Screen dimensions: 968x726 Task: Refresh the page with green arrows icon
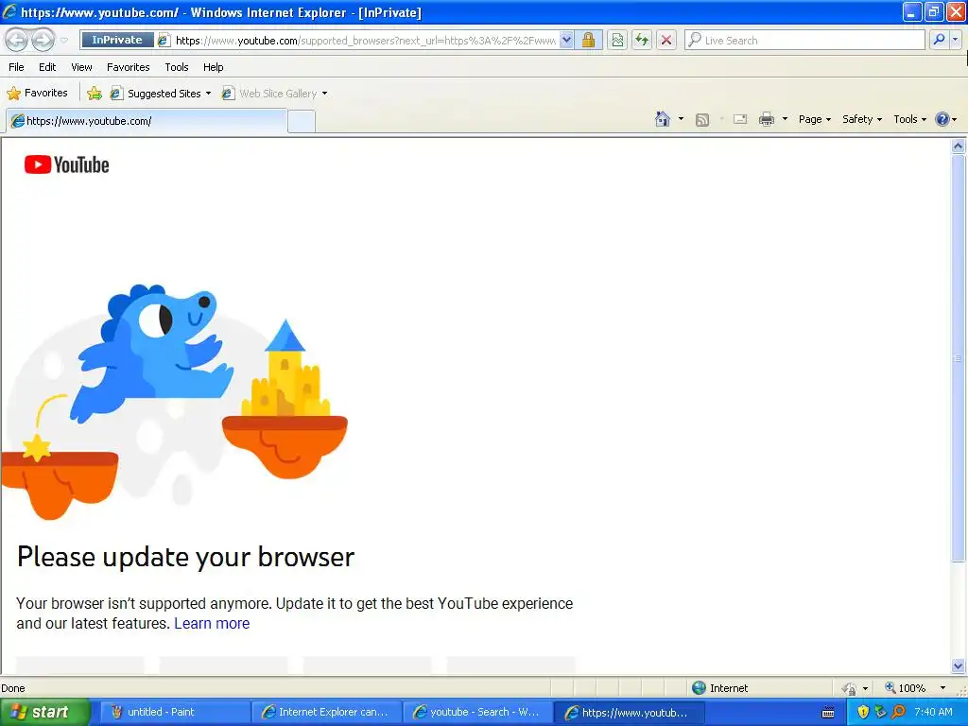642,40
